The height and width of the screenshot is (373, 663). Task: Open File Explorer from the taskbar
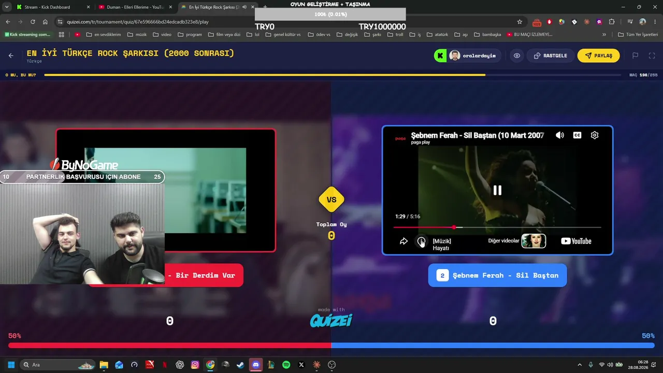coord(104,365)
